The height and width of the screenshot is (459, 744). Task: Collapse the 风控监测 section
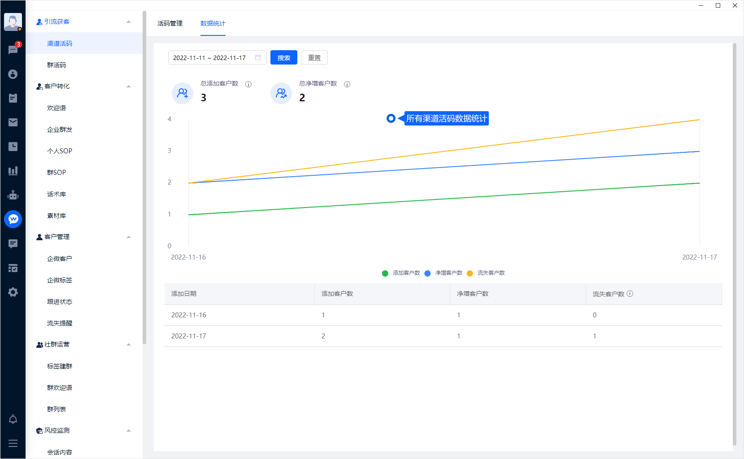[x=129, y=430]
